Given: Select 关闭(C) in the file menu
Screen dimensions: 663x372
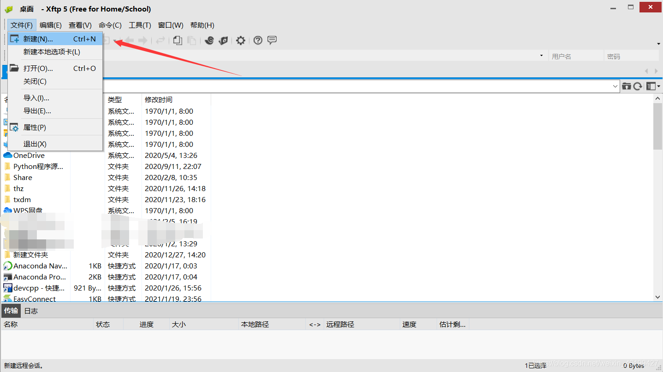Looking at the screenshot, I should pos(55,81).
